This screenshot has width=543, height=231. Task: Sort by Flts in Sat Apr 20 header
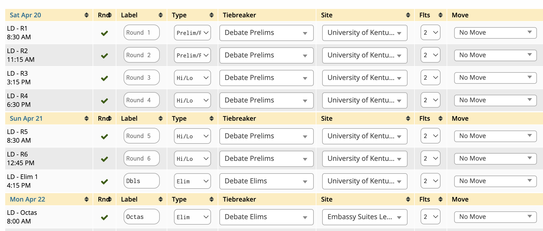click(440, 15)
